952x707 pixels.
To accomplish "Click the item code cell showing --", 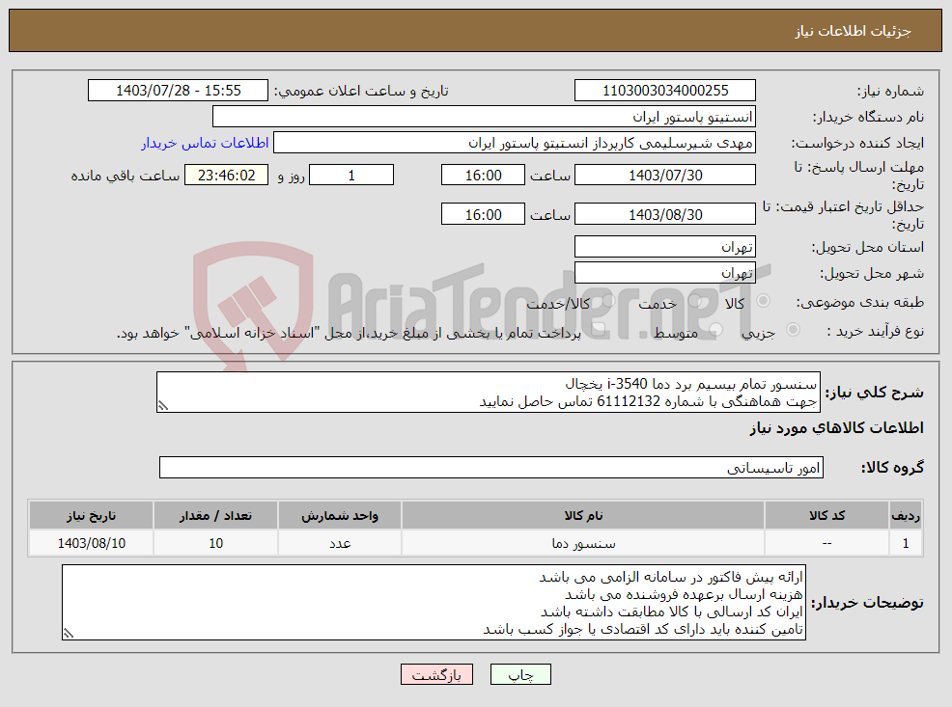I will [x=826, y=543].
